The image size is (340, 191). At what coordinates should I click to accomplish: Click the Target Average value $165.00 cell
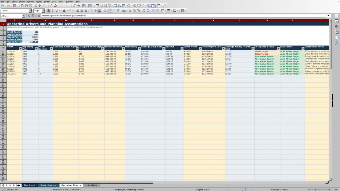(30, 42)
